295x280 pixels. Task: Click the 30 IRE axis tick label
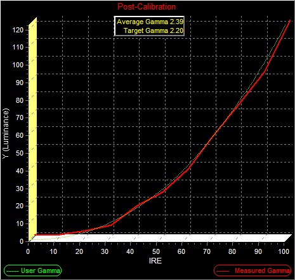click(105, 251)
